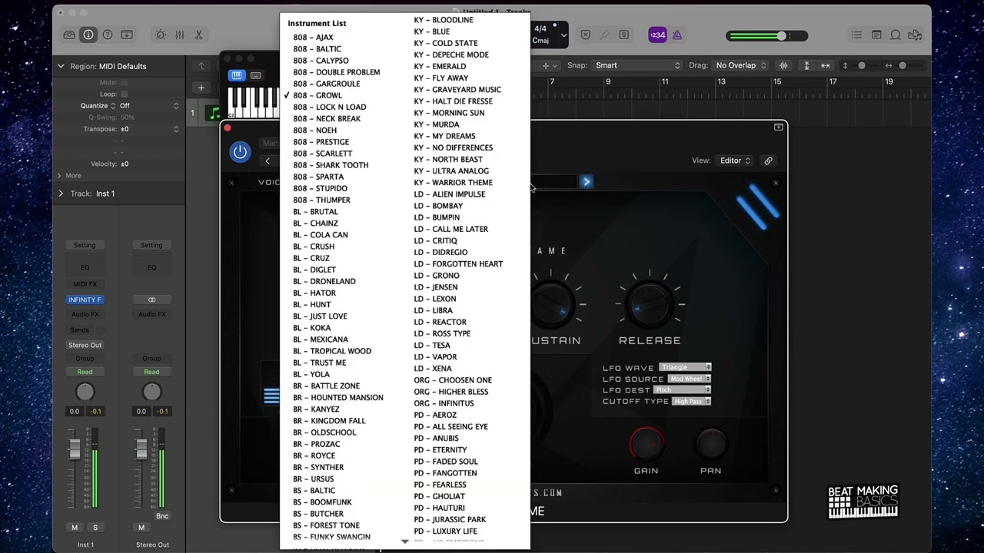Open the Editors scissors icon
The image size is (984, 553).
198,35
